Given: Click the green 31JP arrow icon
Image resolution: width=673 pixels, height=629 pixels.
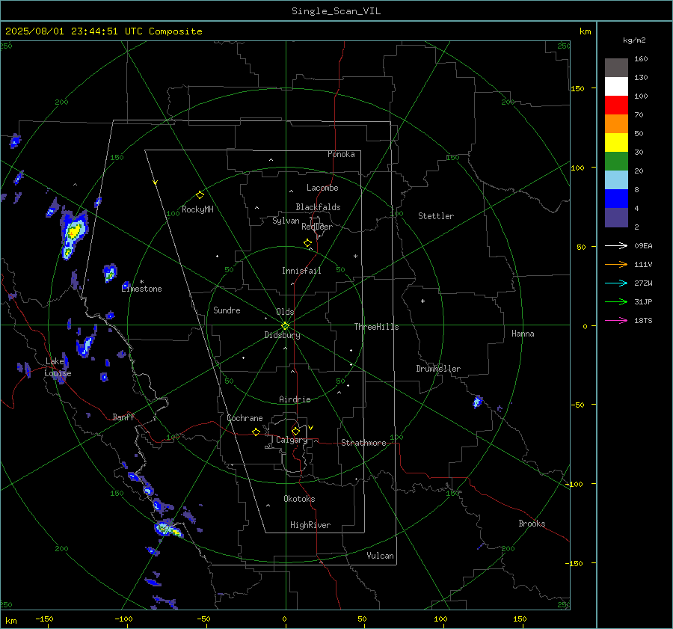Looking at the screenshot, I should (616, 302).
